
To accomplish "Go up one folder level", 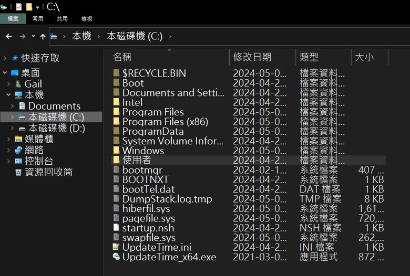I will tap(43, 37).
